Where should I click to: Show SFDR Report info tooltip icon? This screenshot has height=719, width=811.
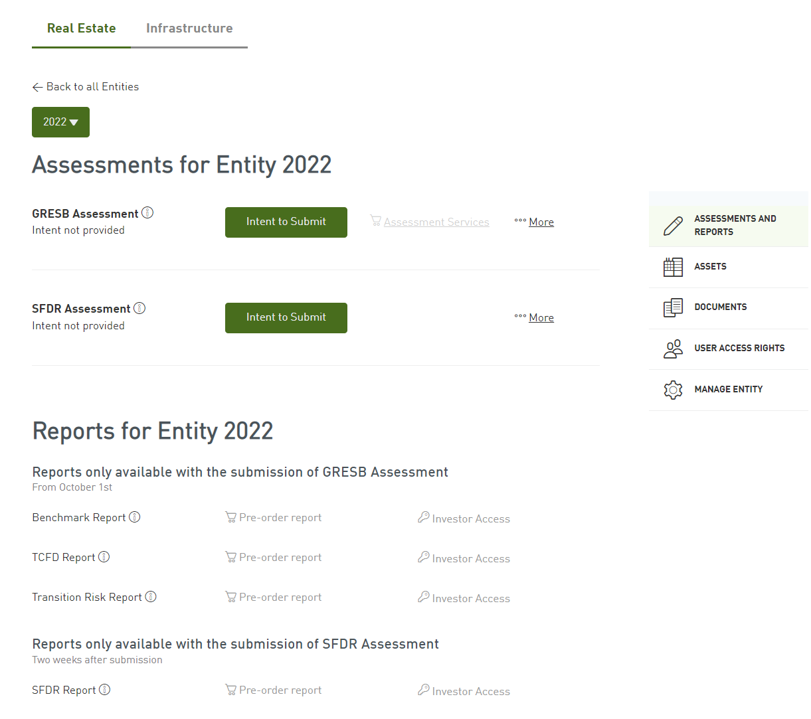[x=105, y=689]
